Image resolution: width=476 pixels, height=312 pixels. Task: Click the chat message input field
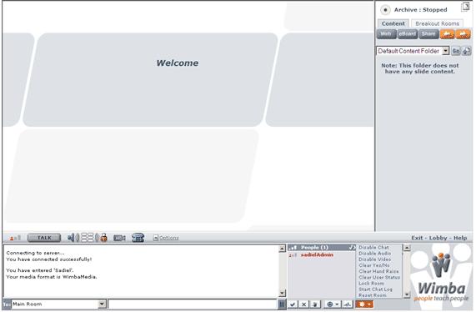[193, 304]
